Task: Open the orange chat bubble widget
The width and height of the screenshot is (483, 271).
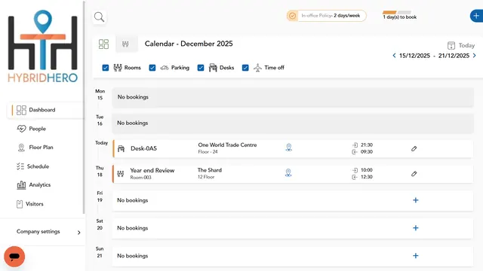Action: point(14,257)
